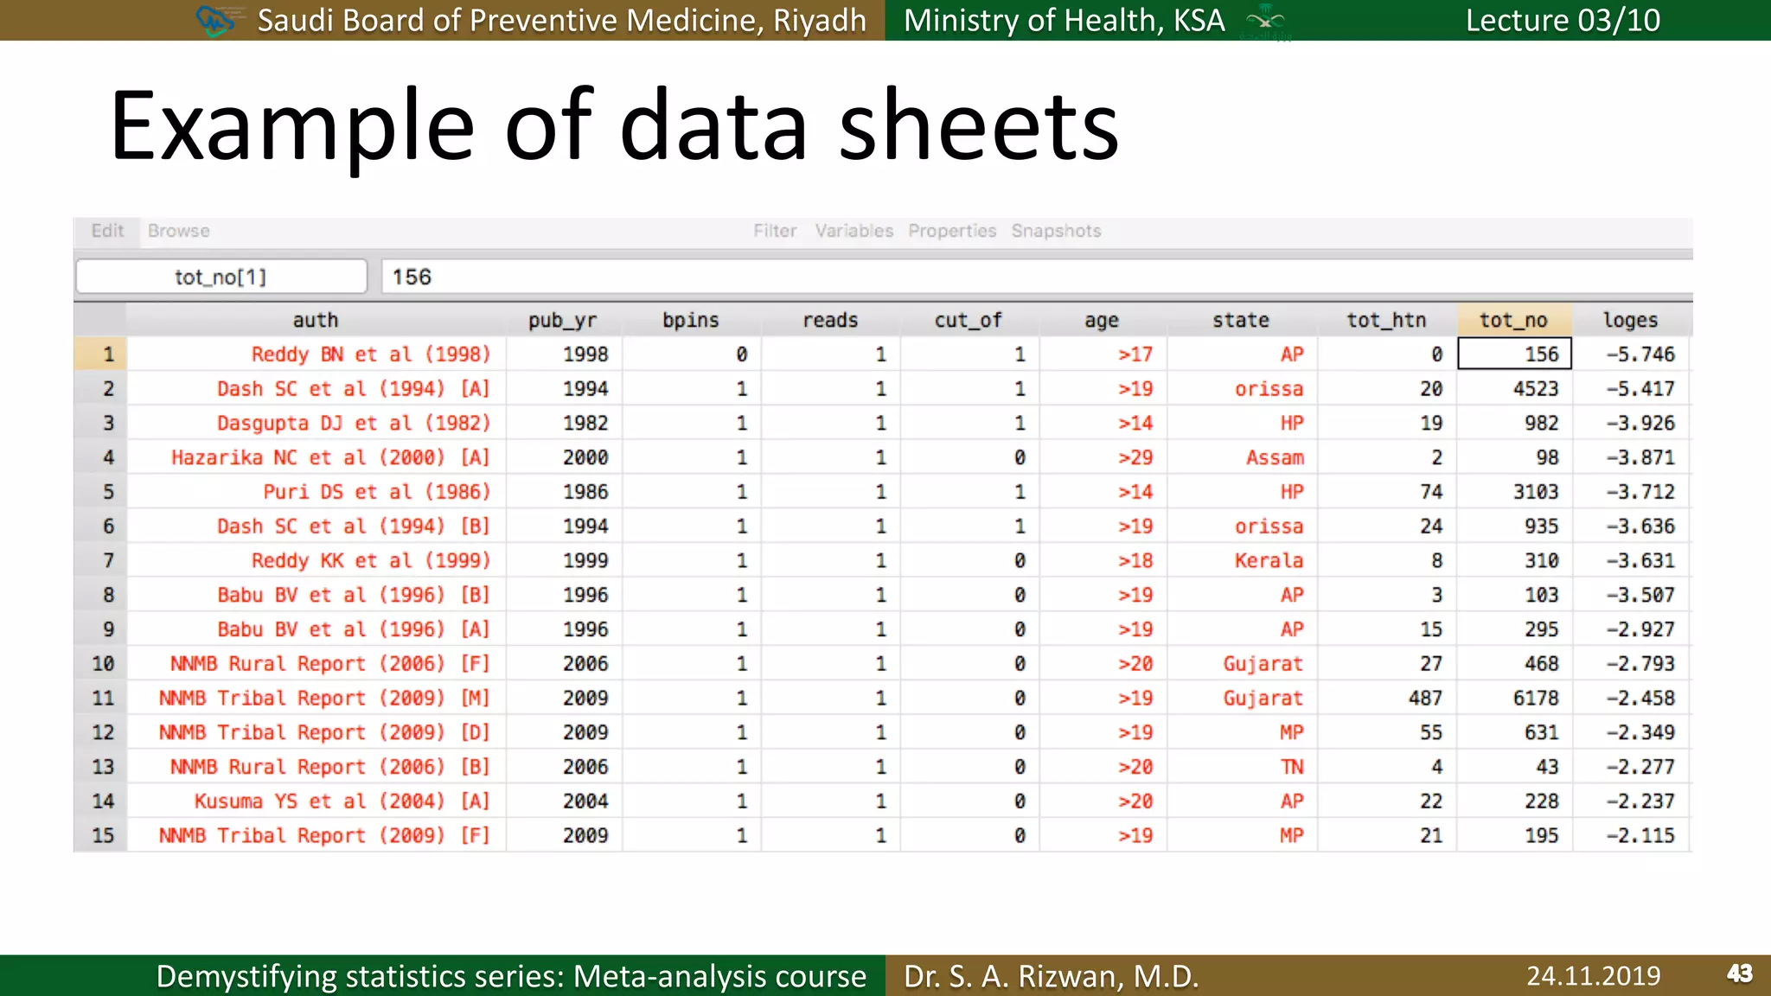Select row number 15 header
The height and width of the screenshot is (996, 1771).
click(x=100, y=835)
